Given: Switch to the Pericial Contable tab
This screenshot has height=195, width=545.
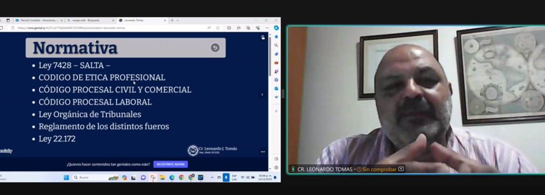Looking at the screenshot, I should (x=38, y=20).
